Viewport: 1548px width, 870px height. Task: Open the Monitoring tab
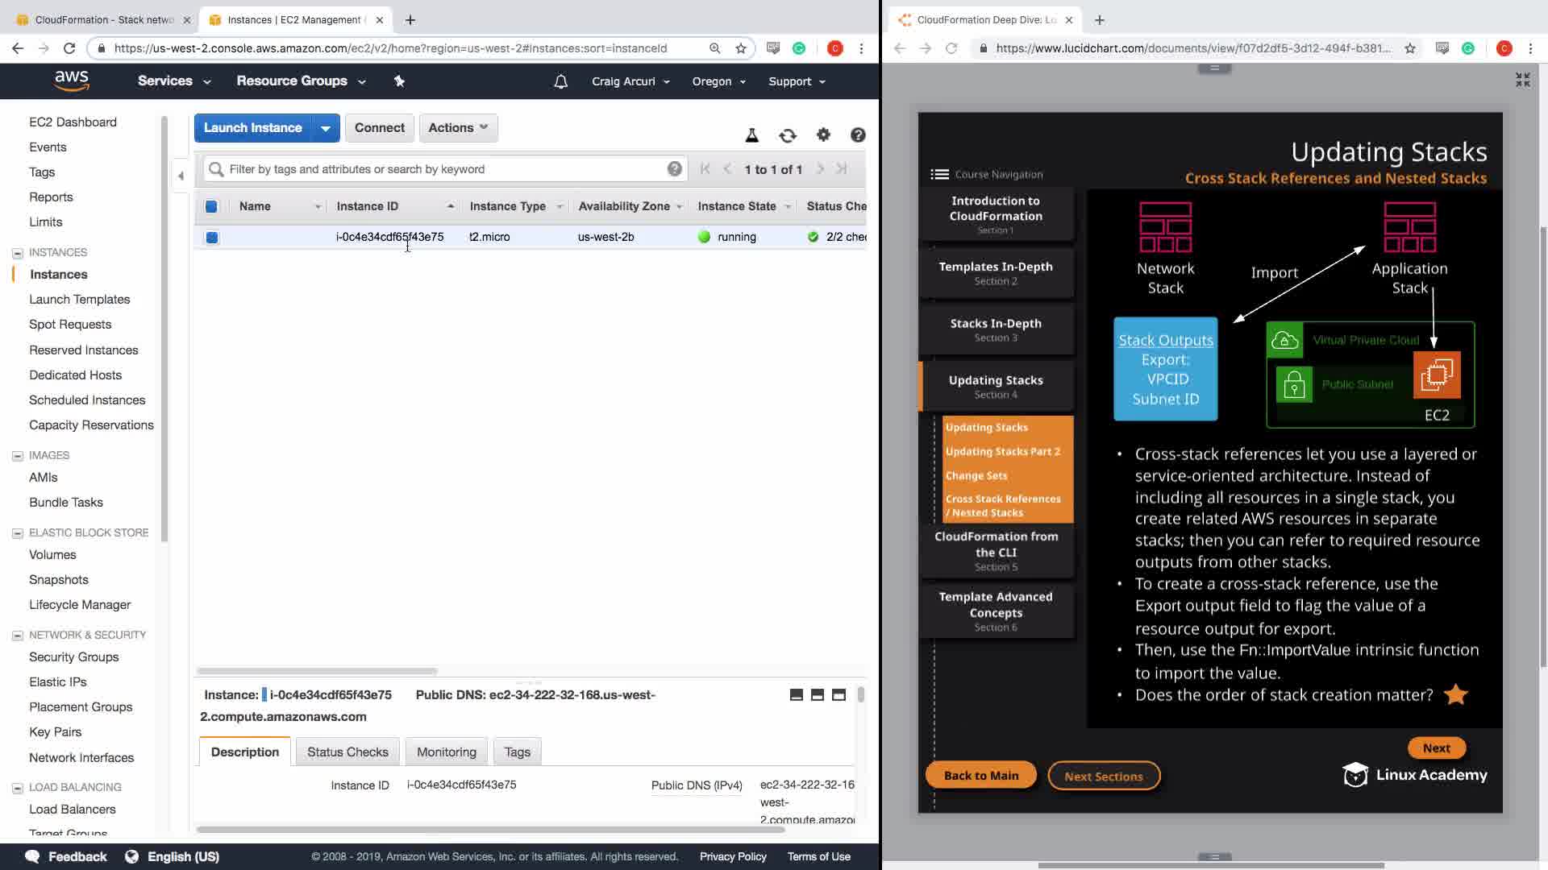click(x=446, y=752)
